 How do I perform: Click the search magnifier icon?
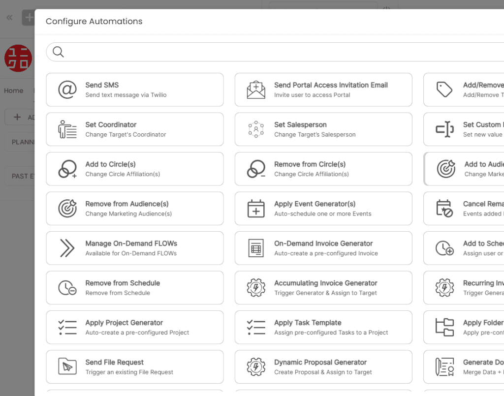(58, 52)
